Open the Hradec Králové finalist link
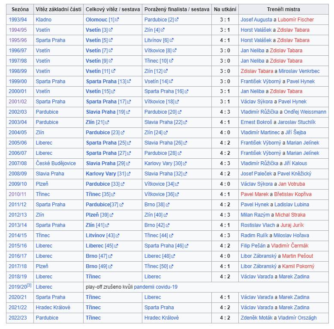334x329 pixels. click(x=162, y=318)
